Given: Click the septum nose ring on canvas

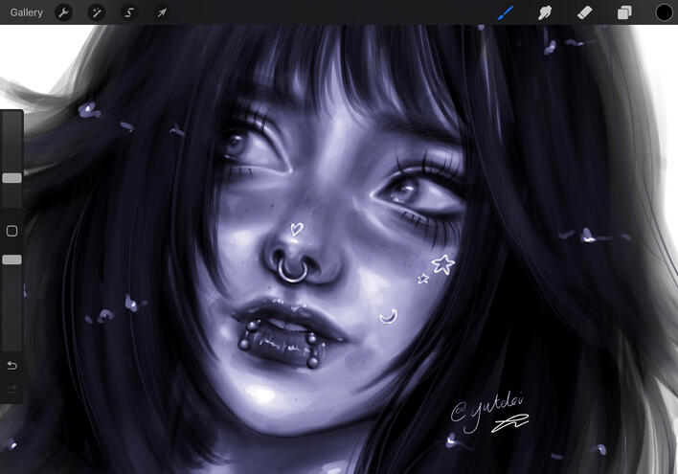Looking at the screenshot, I should [293, 270].
